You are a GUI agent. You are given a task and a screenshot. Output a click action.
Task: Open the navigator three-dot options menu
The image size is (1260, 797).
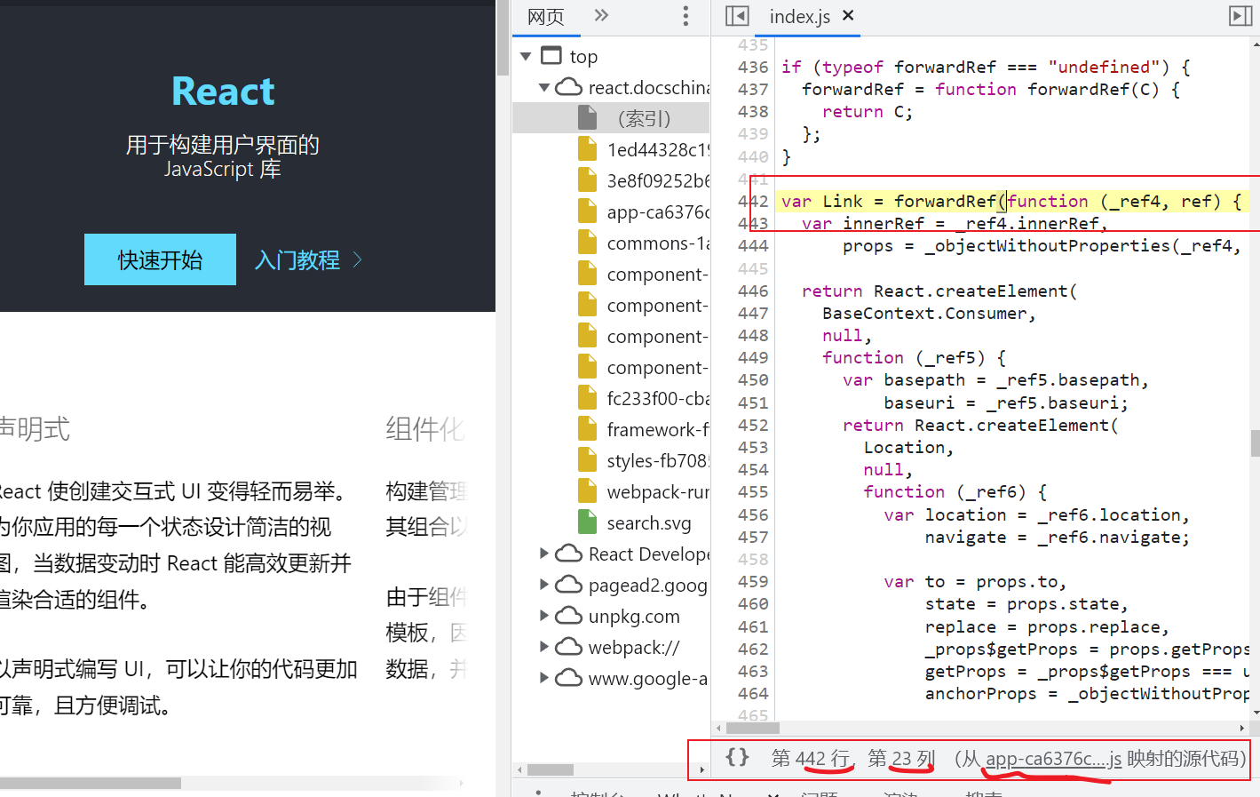tap(685, 16)
